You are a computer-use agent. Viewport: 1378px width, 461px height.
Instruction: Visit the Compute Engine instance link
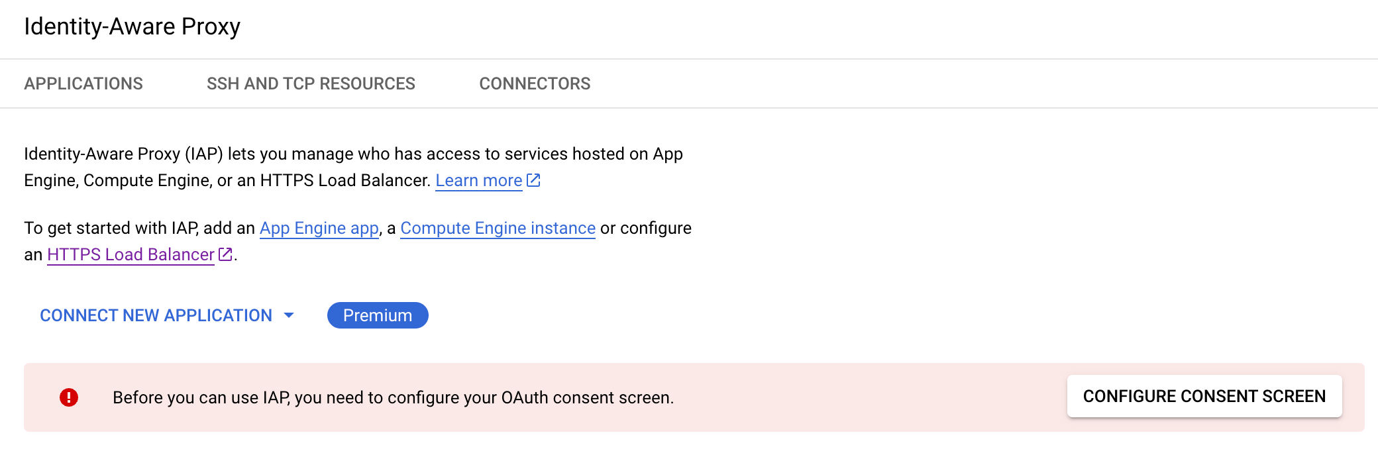pyautogui.click(x=498, y=228)
